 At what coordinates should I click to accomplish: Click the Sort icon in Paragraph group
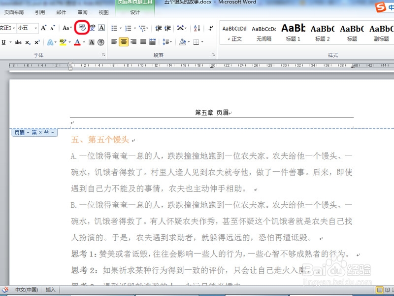197,28
